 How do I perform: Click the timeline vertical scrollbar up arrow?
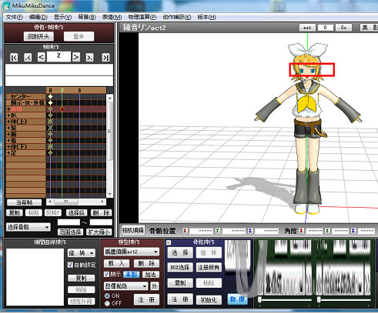pyautogui.click(x=110, y=98)
